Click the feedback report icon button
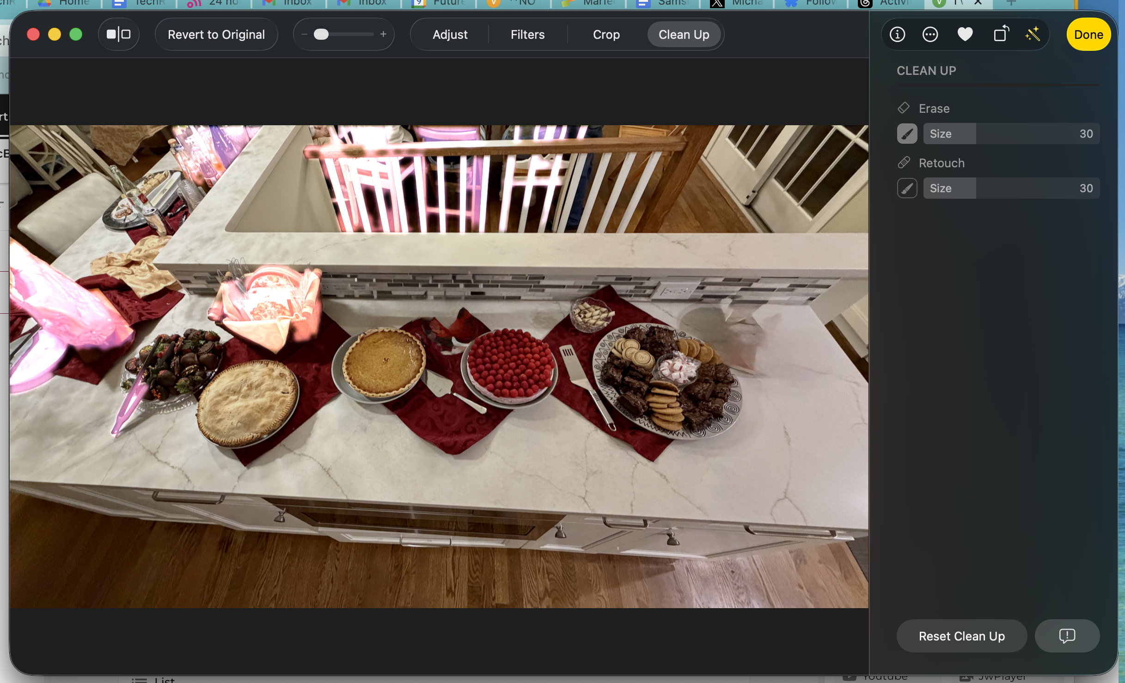The height and width of the screenshot is (683, 1125). (x=1067, y=636)
